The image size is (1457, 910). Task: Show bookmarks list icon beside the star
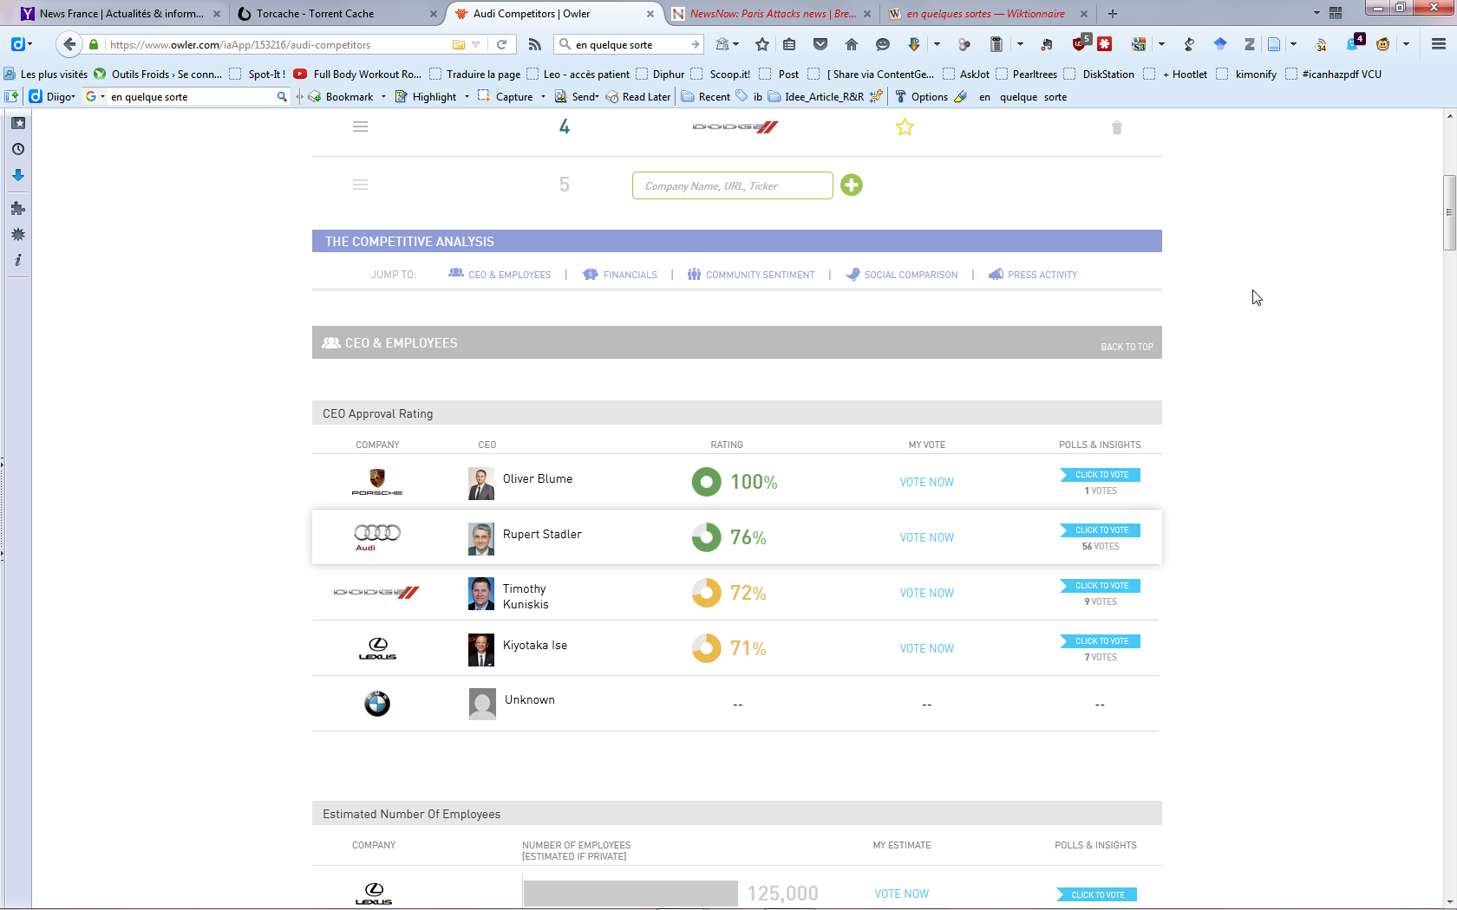789,44
